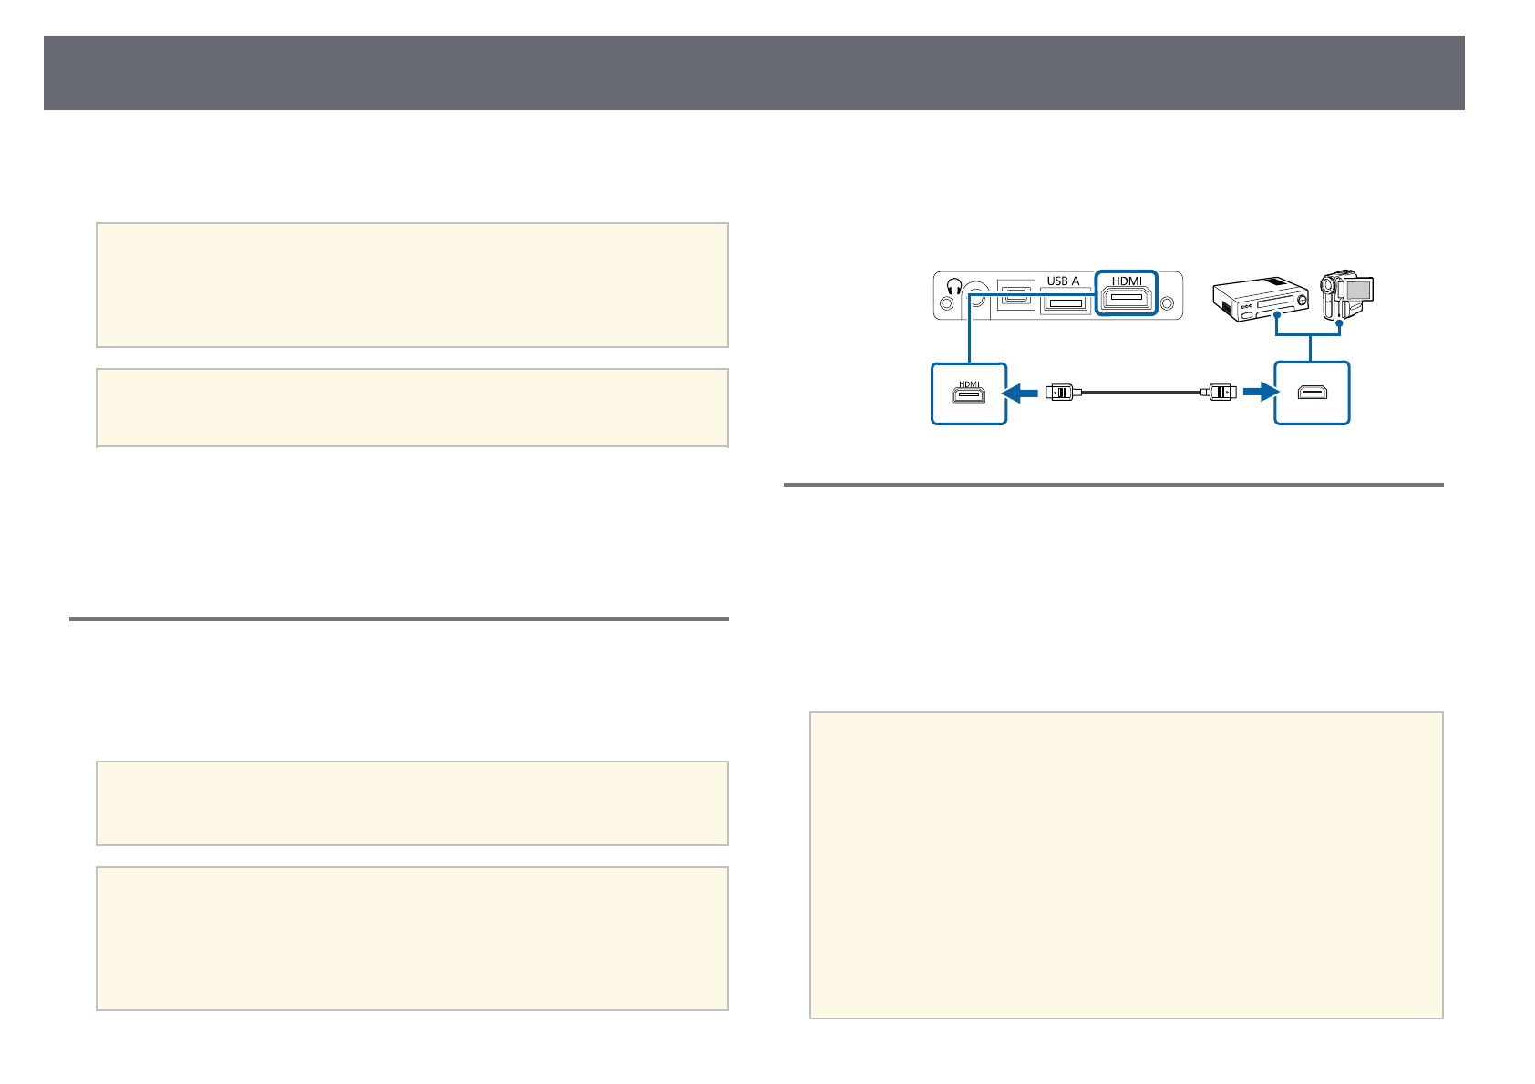Select the USB-A port in the diagram

point(1064,301)
